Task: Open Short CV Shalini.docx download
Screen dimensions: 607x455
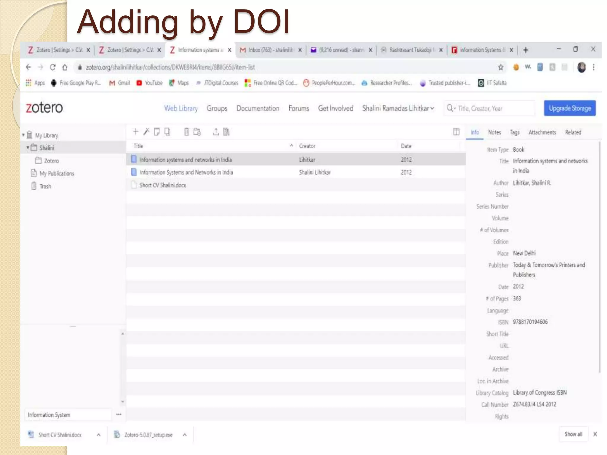Action: point(59,435)
